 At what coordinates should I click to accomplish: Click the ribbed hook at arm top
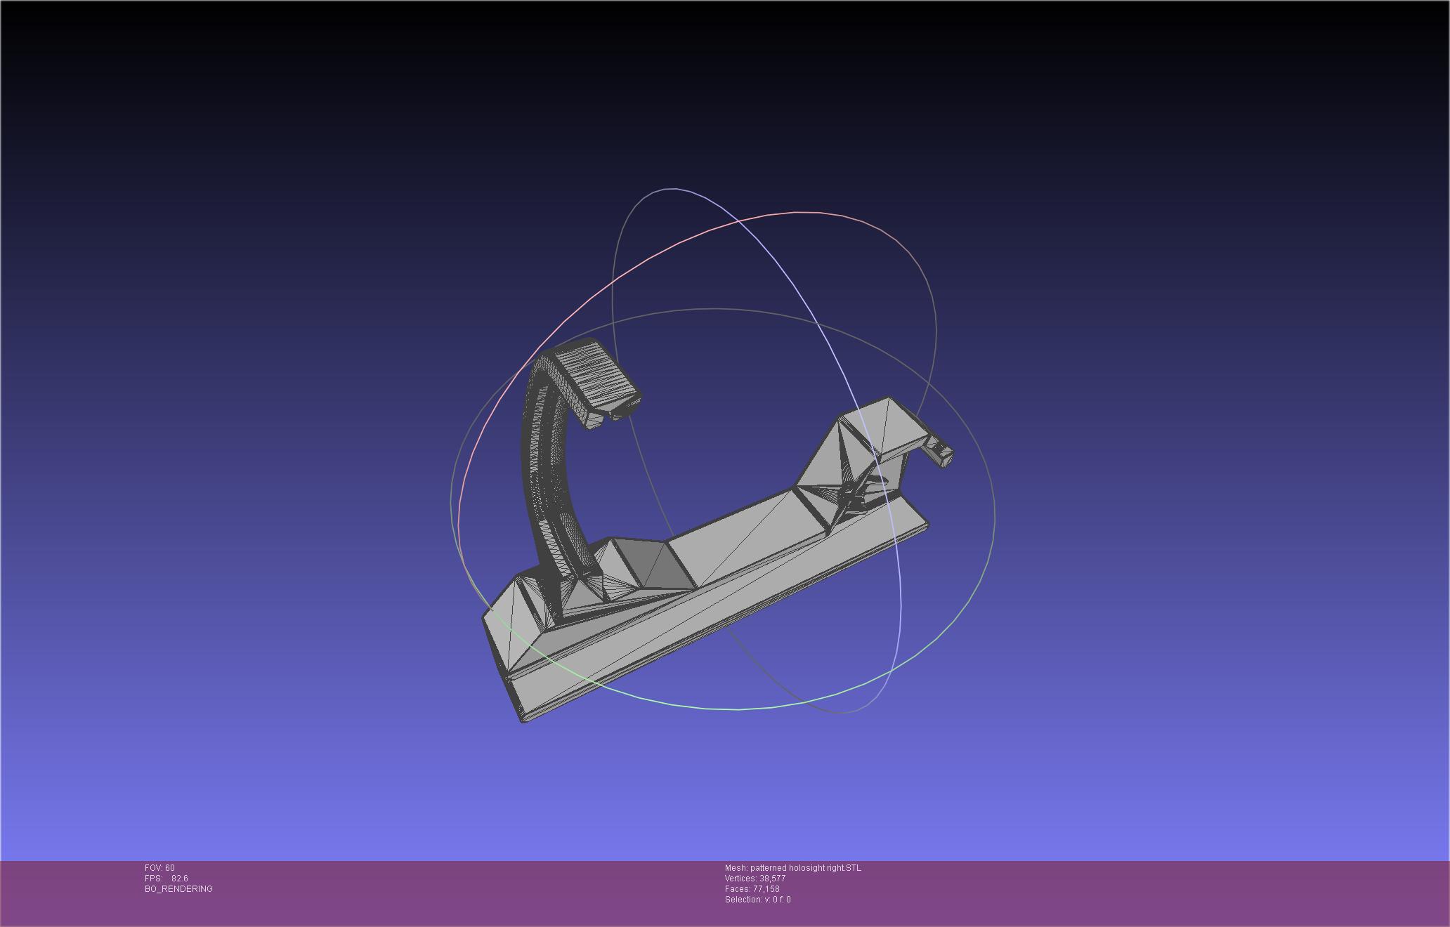click(594, 376)
